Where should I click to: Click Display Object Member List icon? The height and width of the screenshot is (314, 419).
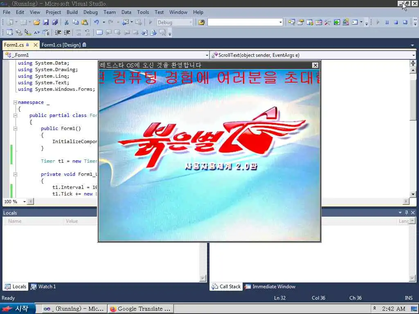coord(10,33)
